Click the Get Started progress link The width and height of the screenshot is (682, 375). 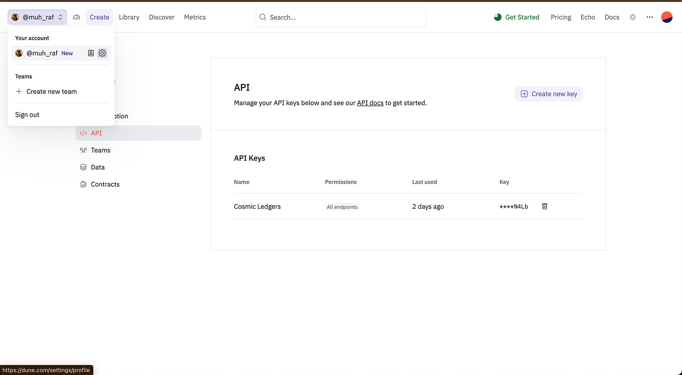[x=517, y=17]
